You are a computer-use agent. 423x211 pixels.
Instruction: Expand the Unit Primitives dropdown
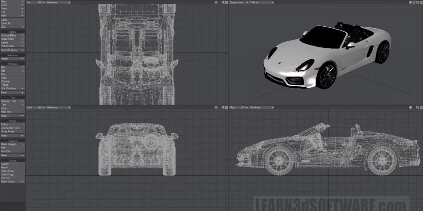[x=12, y=88]
